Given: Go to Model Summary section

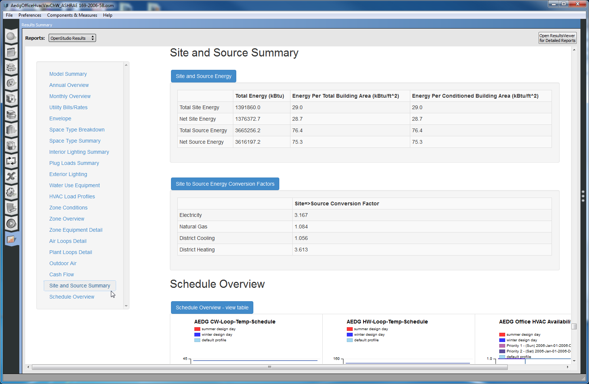Looking at the screenshot, I should tap(68, 74).
